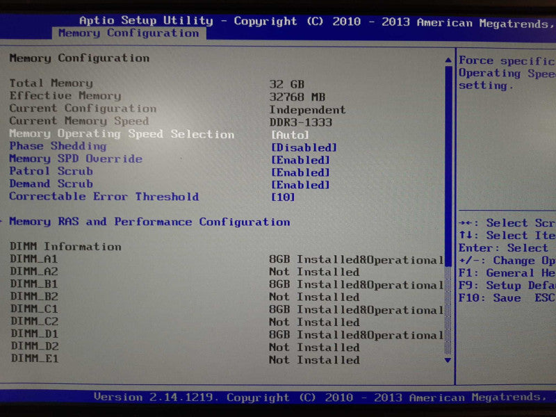The width and height of the screenshot is (556, 417).
Task: Click the Current Memory Speed label
Action: (x=79, y=121)
